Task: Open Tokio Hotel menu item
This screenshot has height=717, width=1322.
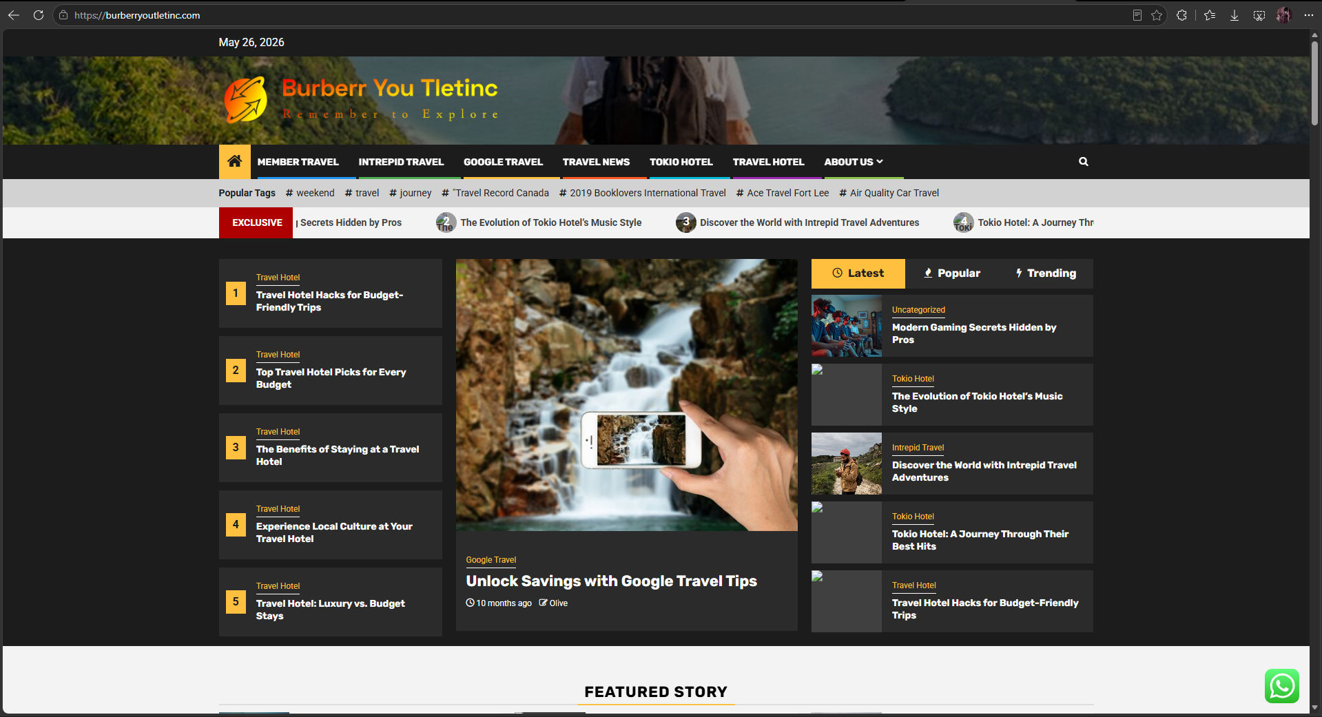Action: tap(681, 162)
